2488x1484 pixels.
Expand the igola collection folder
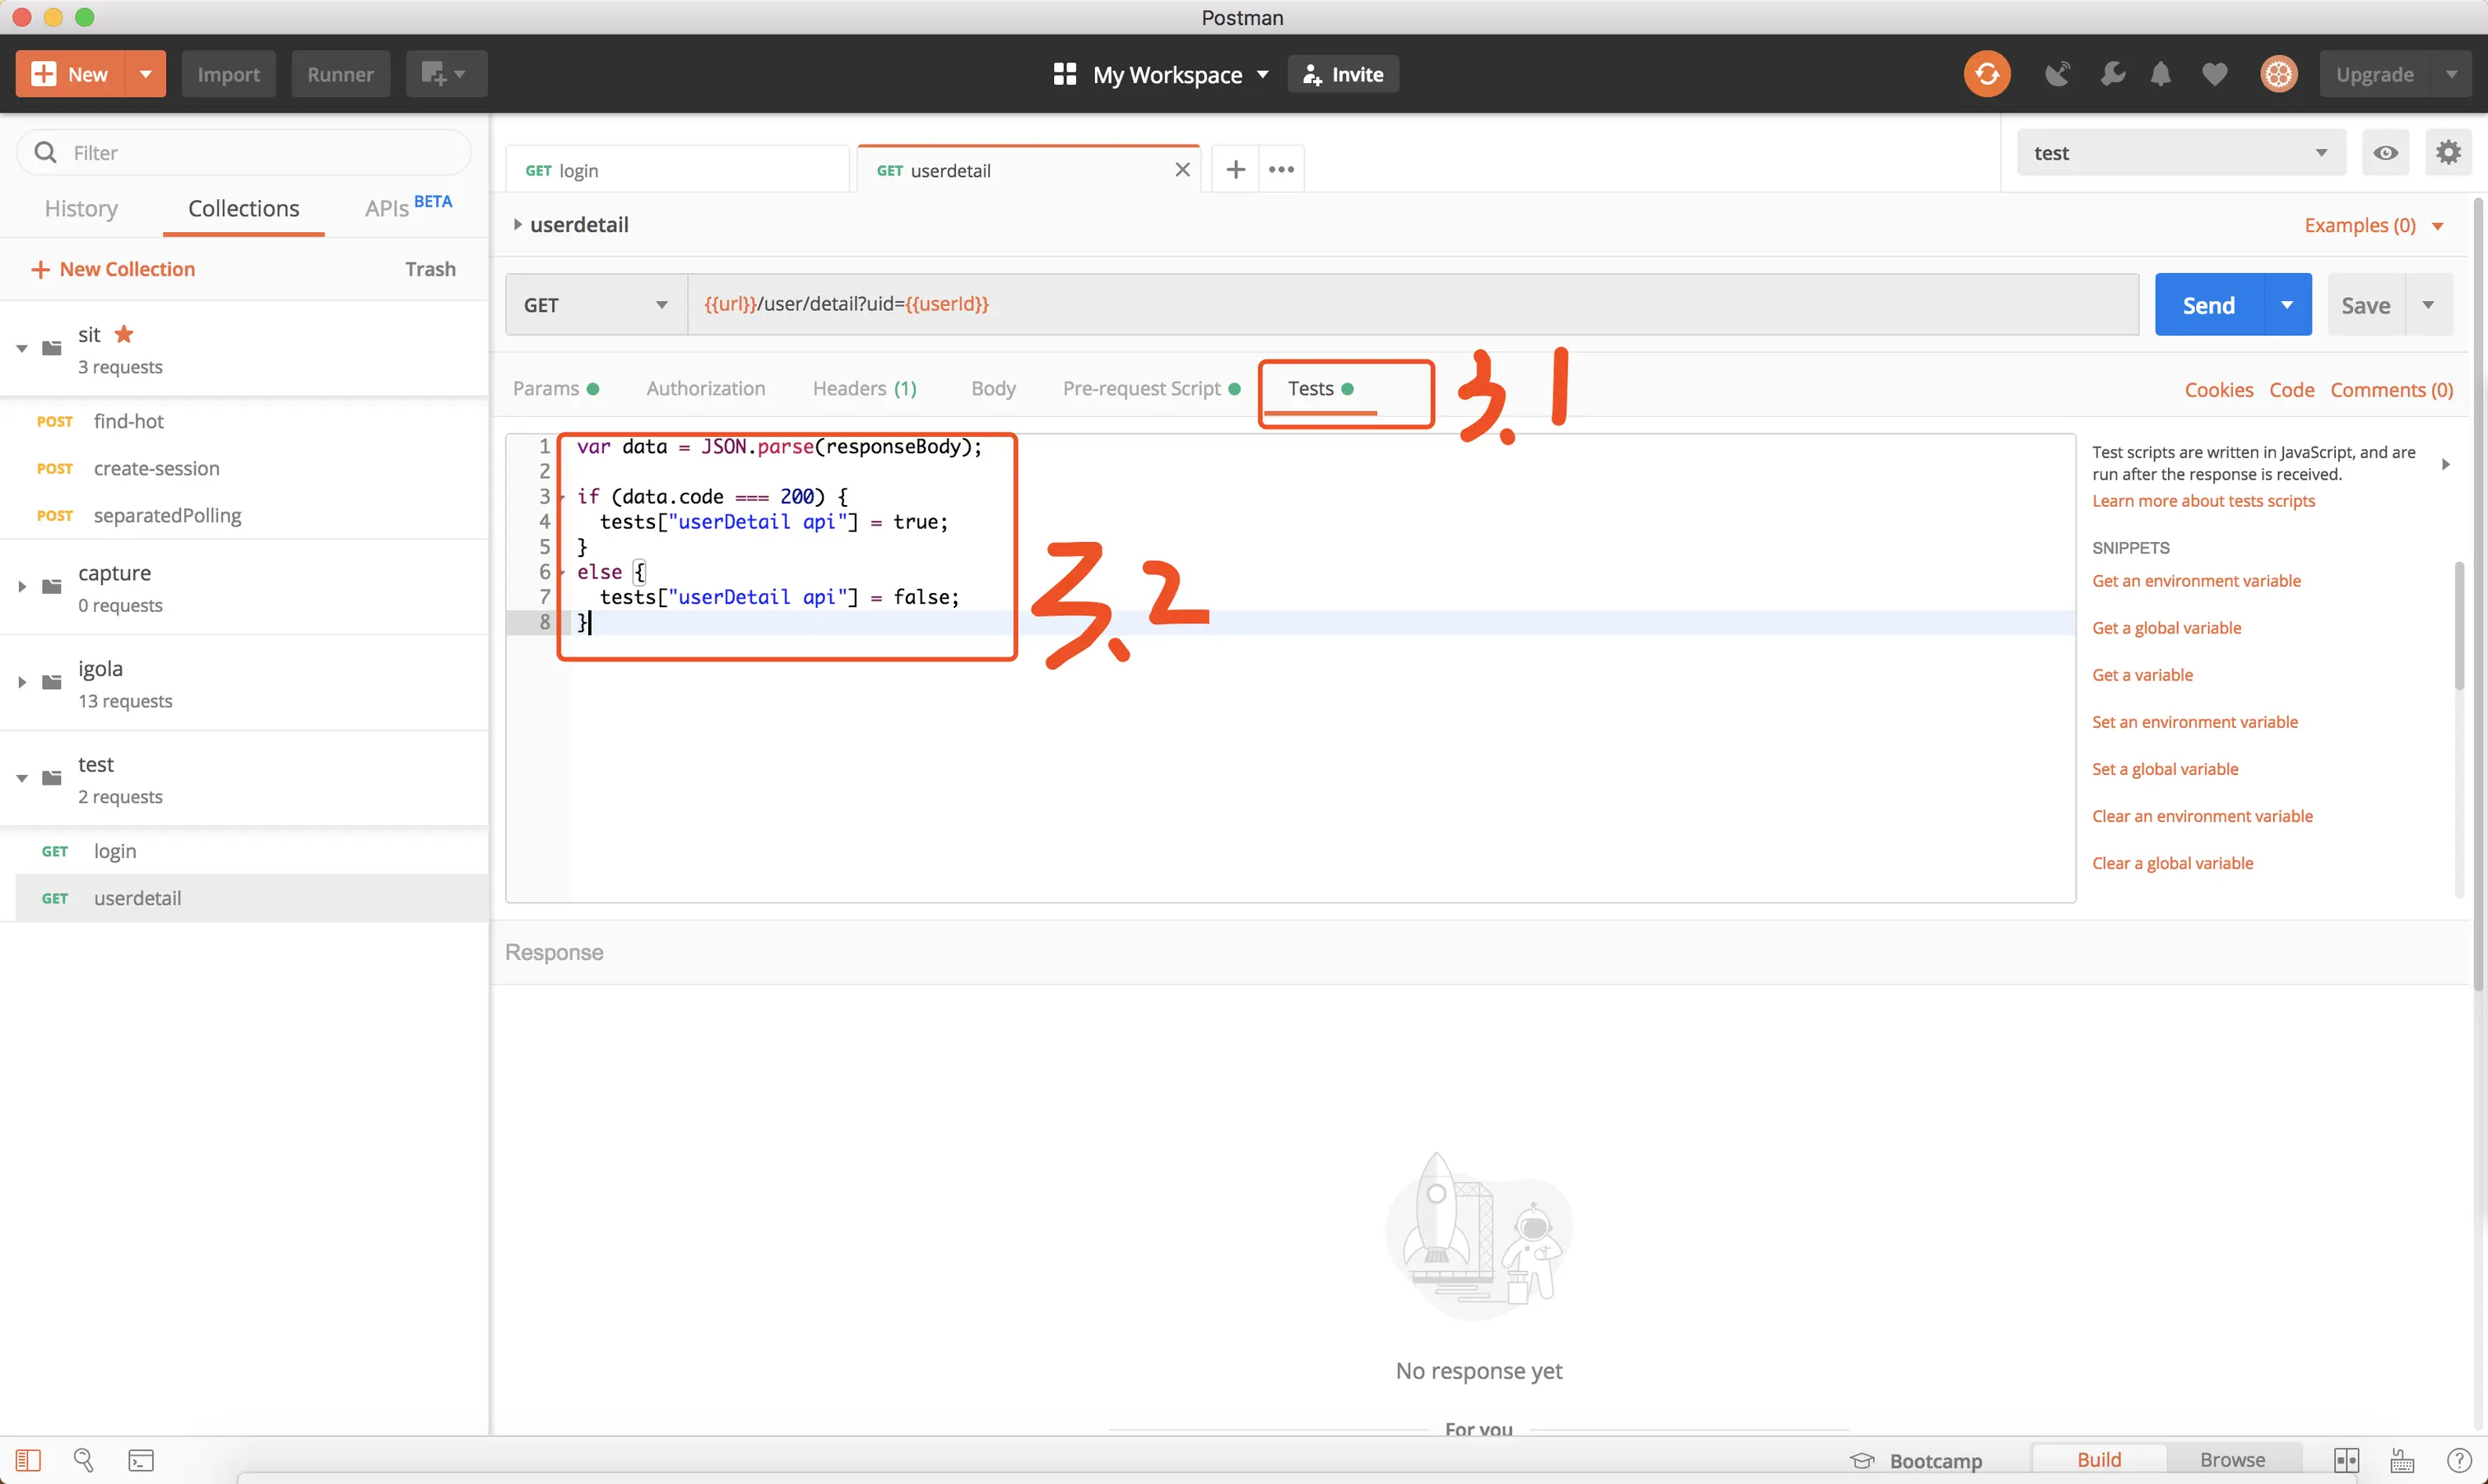click(x=22, y=683)
